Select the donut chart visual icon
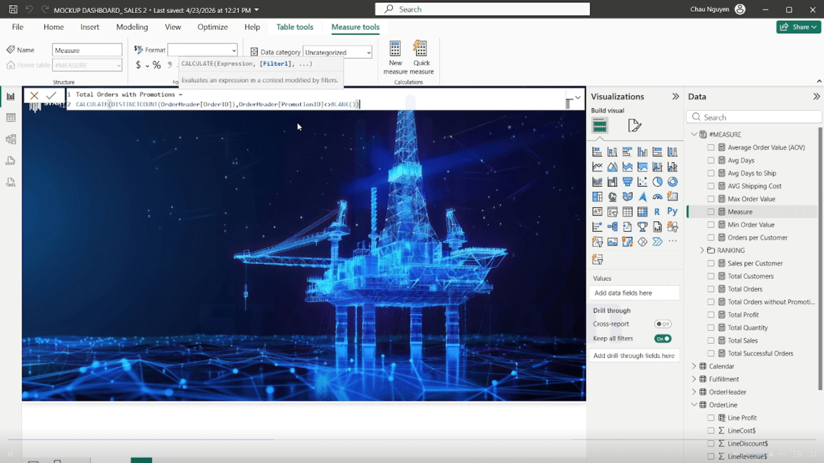824x463 pixels. (x=672, y=182)
